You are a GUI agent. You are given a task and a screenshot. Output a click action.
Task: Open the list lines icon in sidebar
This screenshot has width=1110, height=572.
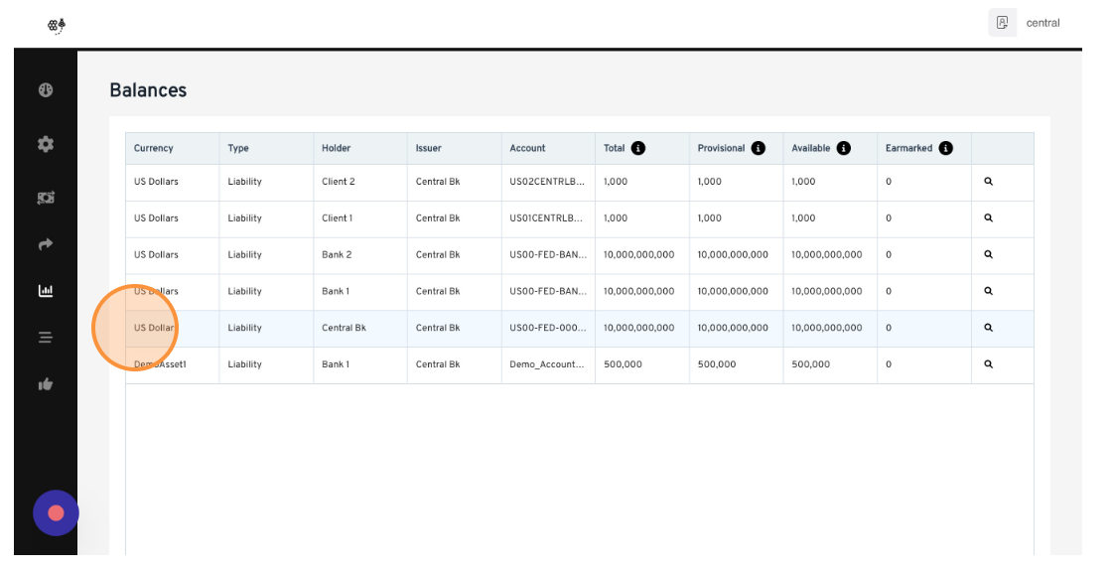tap(46, 337)
